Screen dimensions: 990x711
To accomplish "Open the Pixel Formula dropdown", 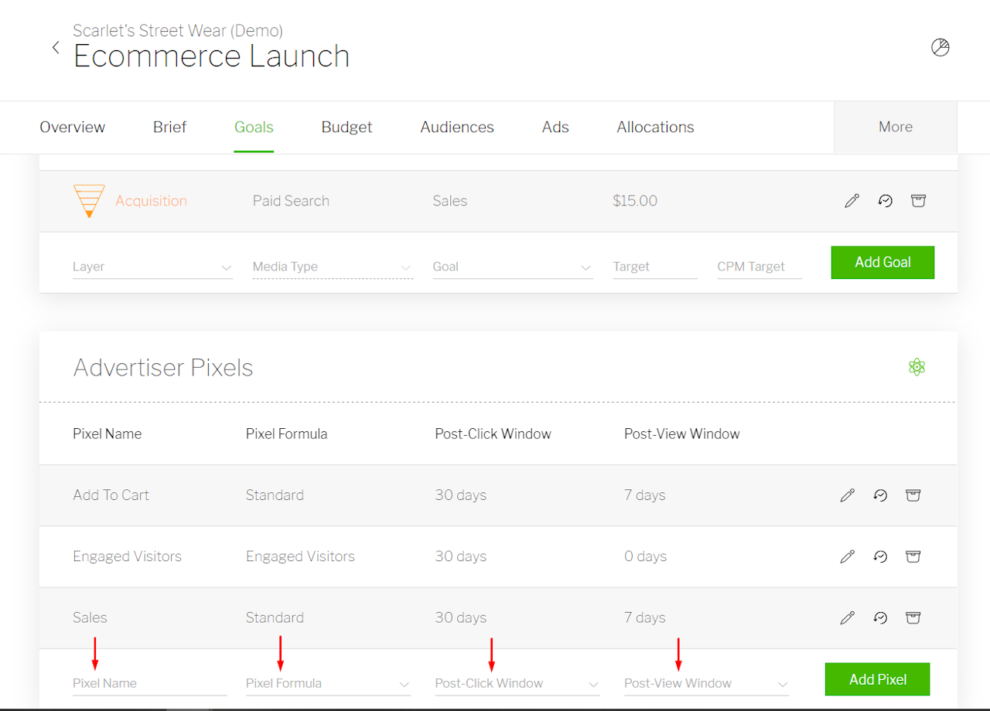I will click(x=328, y=683).
